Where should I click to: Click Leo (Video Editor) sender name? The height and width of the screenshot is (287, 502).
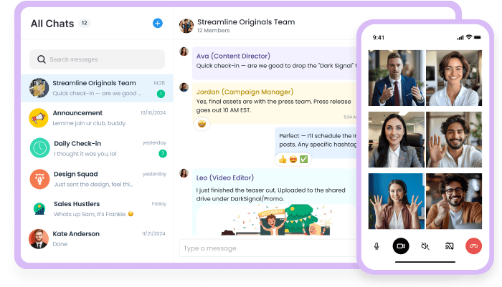[225, 177]
